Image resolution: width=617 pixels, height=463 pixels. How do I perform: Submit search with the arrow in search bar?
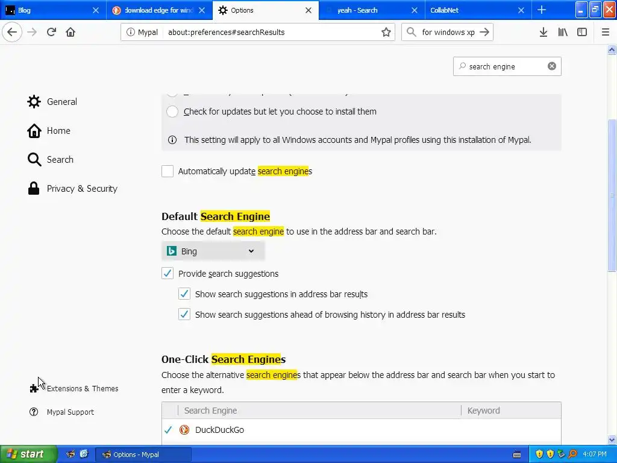tap(484, 33)
